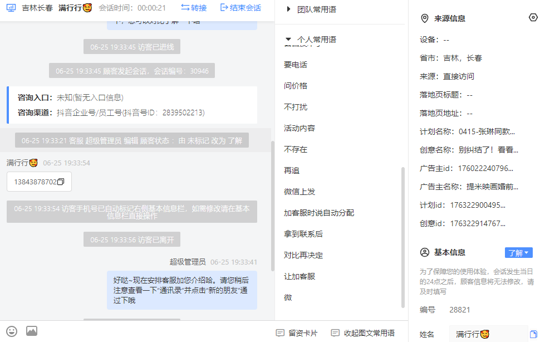Use the 拿到联系后 quick phrase
This screenshot has width=540, height=342.
click(303, 234)
